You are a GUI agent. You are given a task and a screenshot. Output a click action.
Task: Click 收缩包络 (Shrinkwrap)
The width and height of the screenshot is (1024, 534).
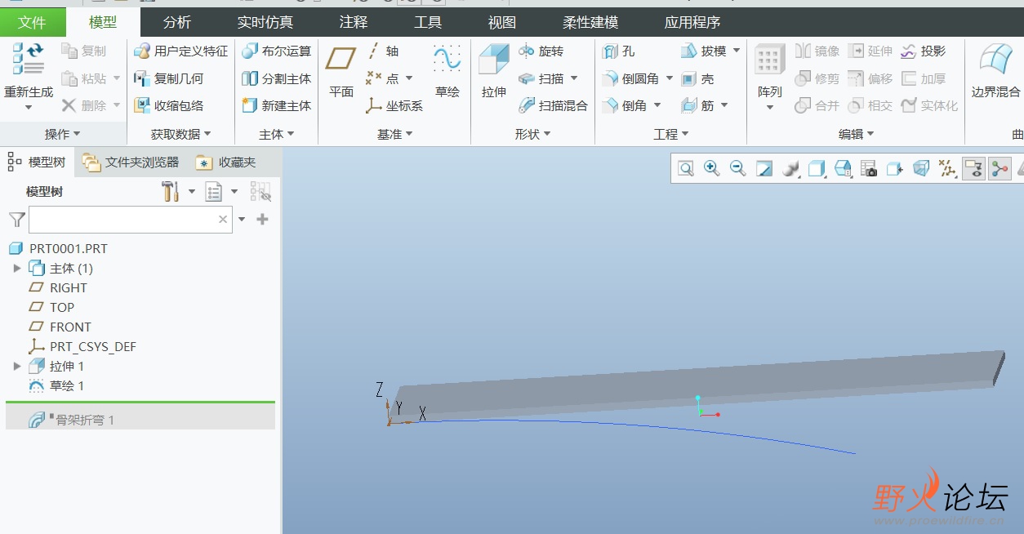pos(169,105)
